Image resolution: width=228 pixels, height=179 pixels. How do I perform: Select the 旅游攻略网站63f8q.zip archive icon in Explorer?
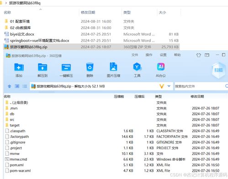6,47
